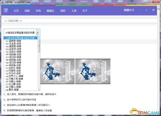
Task: Select 15-天晴之海-城镇 from list
Action: tap(21, 79)
